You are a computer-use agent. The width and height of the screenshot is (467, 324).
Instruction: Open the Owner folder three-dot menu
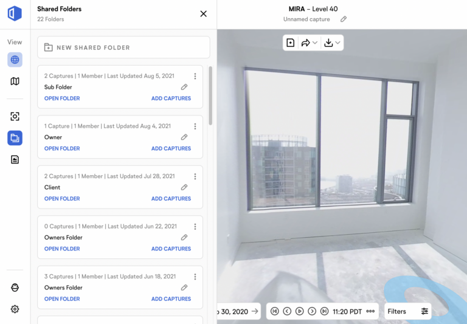[195, 126]
